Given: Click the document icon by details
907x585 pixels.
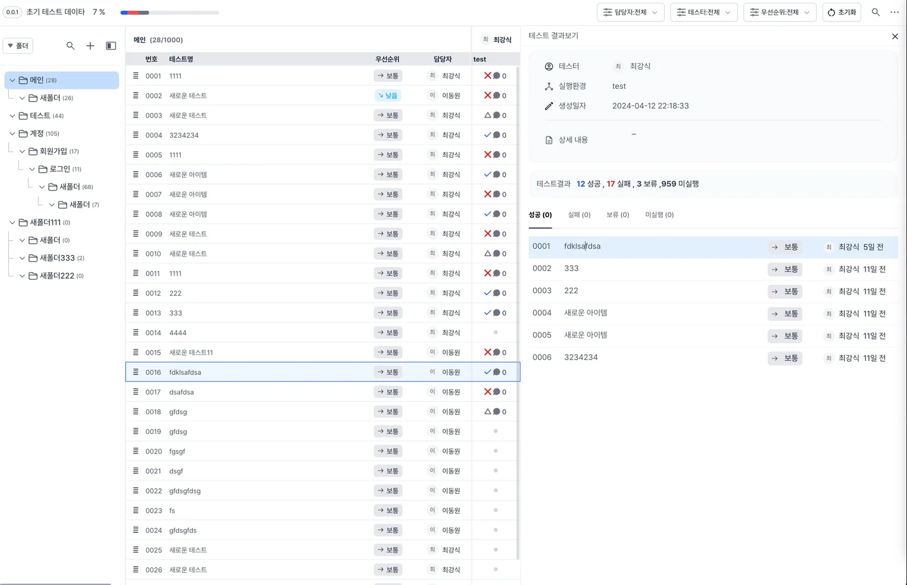Looking at the screenshot, I should click(x=549, y=140).
